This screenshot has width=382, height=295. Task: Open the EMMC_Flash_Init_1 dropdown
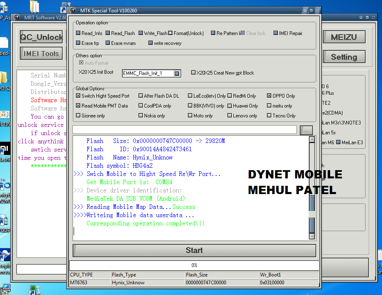pyautogui.click(x=177, y=73)
